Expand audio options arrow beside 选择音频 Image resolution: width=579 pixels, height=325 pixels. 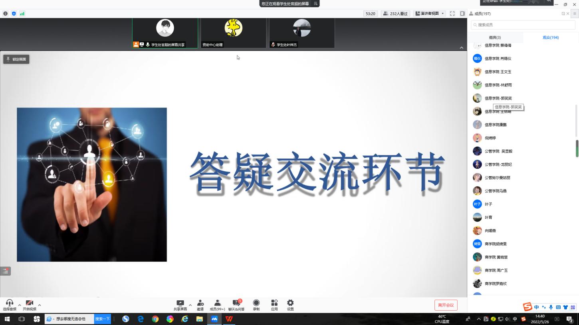(x=20, y=305)
